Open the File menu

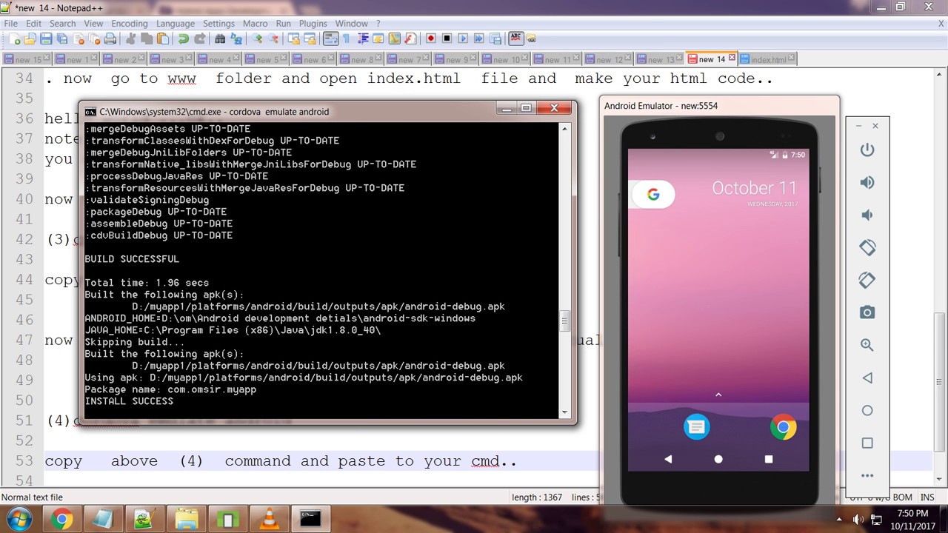[x=10, y=24]
